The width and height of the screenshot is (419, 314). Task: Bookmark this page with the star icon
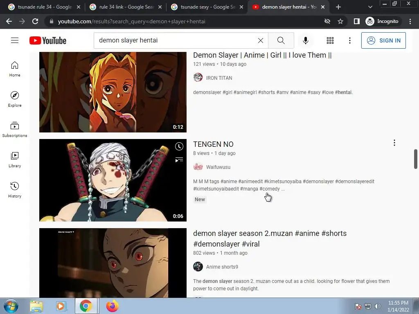[340, 21]
